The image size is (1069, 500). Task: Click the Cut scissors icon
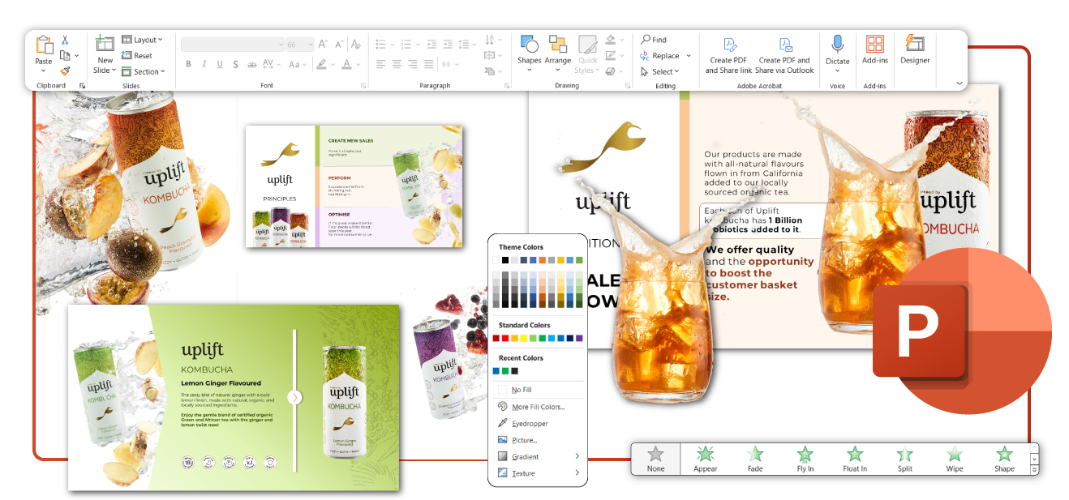[x=65, y=41]
